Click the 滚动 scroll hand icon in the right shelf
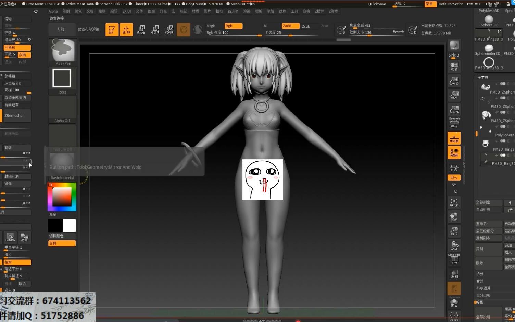Screen dimensions: 515x322 click(454, 66)
